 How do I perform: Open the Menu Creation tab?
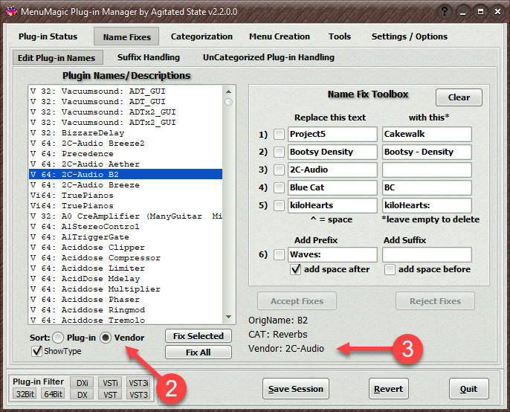click(280, 36)
